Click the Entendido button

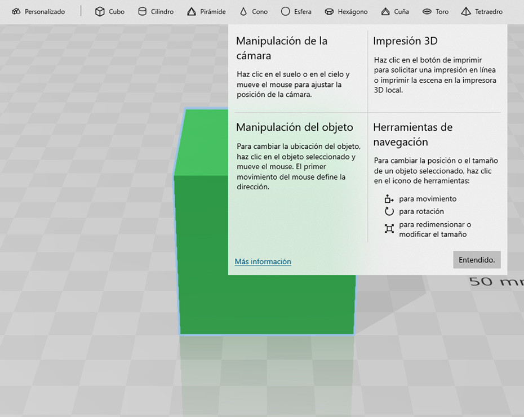coord(477,260)
